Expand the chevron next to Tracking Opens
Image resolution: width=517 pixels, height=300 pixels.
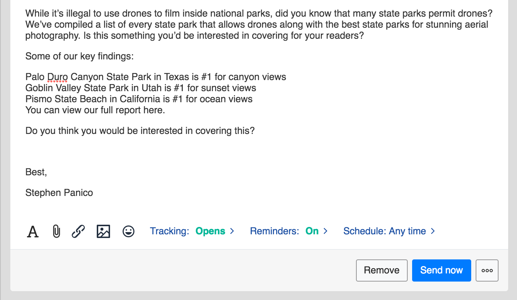click(232, 231)
